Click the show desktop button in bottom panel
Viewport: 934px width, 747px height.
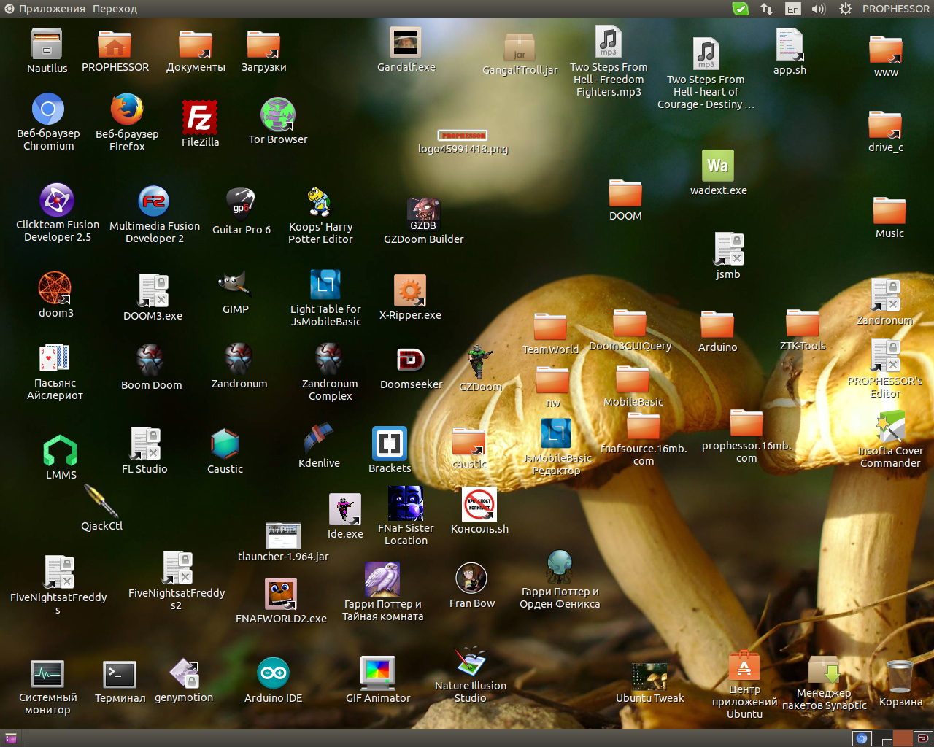pos(11,738)
